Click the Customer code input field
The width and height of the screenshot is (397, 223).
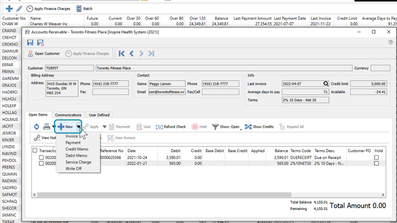click(x=69, y=68)
